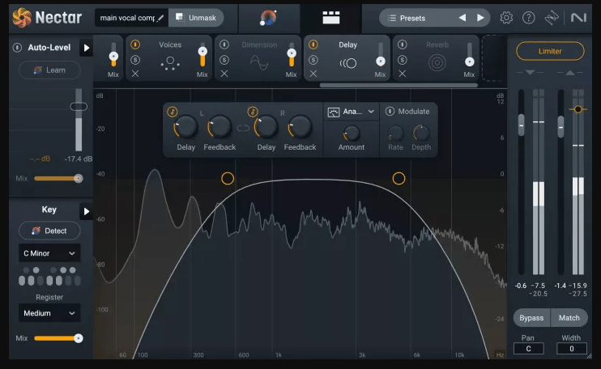Select the high-cut filter node on spectrum

click(399, 178)
